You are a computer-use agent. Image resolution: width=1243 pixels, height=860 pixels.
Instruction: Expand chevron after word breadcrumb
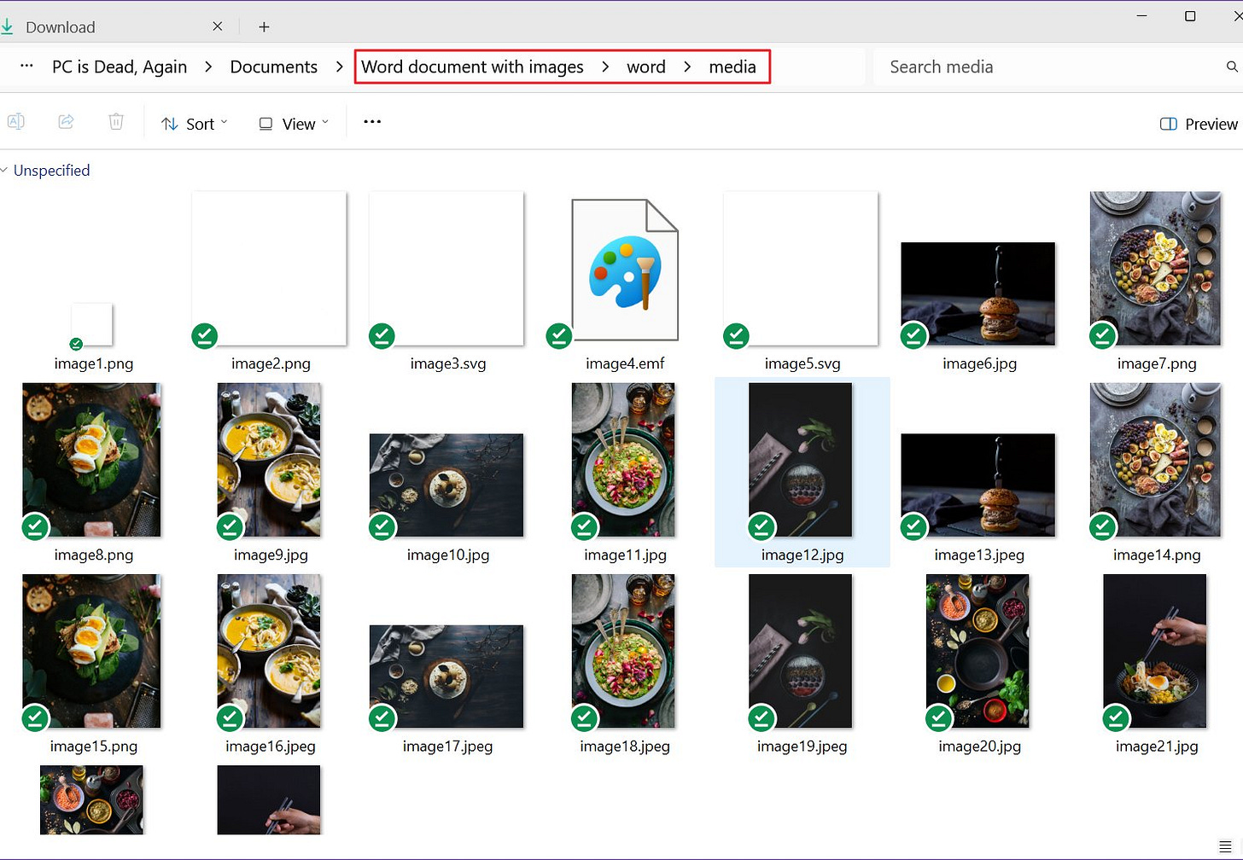(687, 67)
